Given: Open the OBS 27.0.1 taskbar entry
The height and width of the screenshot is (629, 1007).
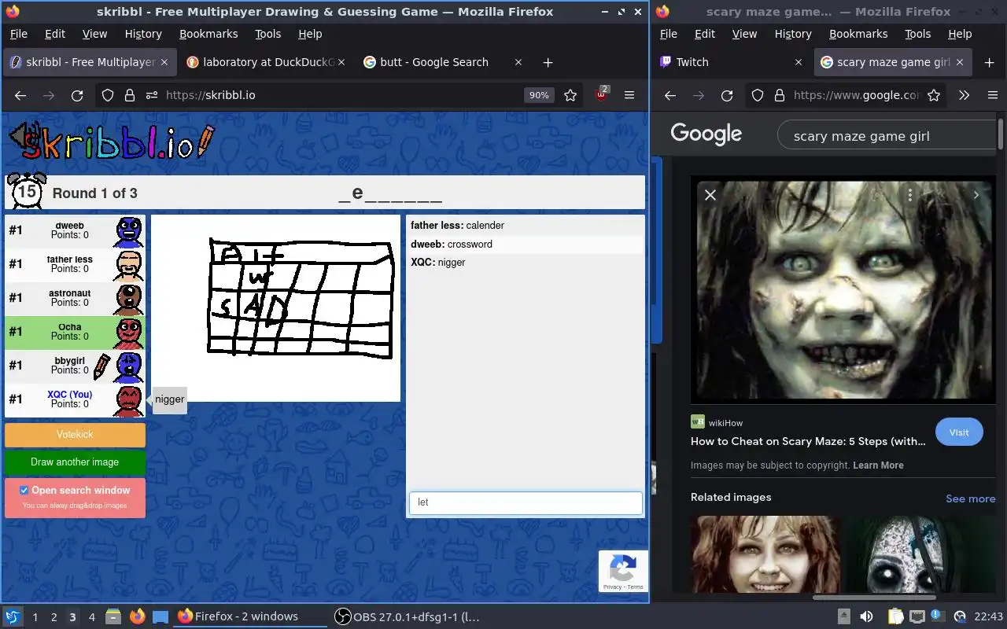Looking at the screenshot, I should pyautogui.click(x=408, y=617).
